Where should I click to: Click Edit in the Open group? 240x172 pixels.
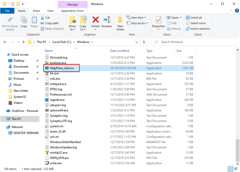coord(172,23)
